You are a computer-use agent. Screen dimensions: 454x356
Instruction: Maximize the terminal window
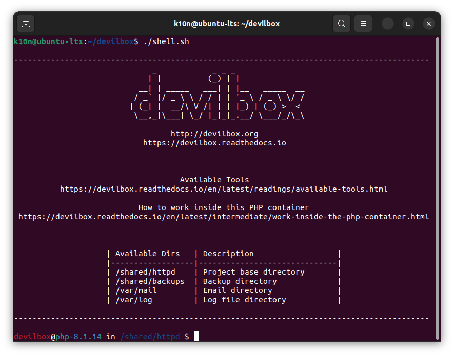(408, 24)
